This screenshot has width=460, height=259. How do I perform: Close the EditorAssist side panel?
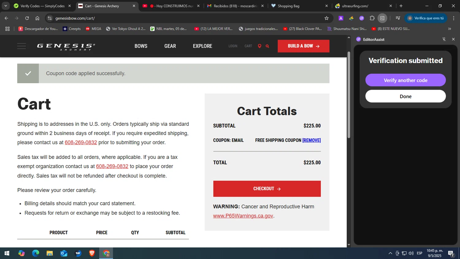click(x=453, y=39)
